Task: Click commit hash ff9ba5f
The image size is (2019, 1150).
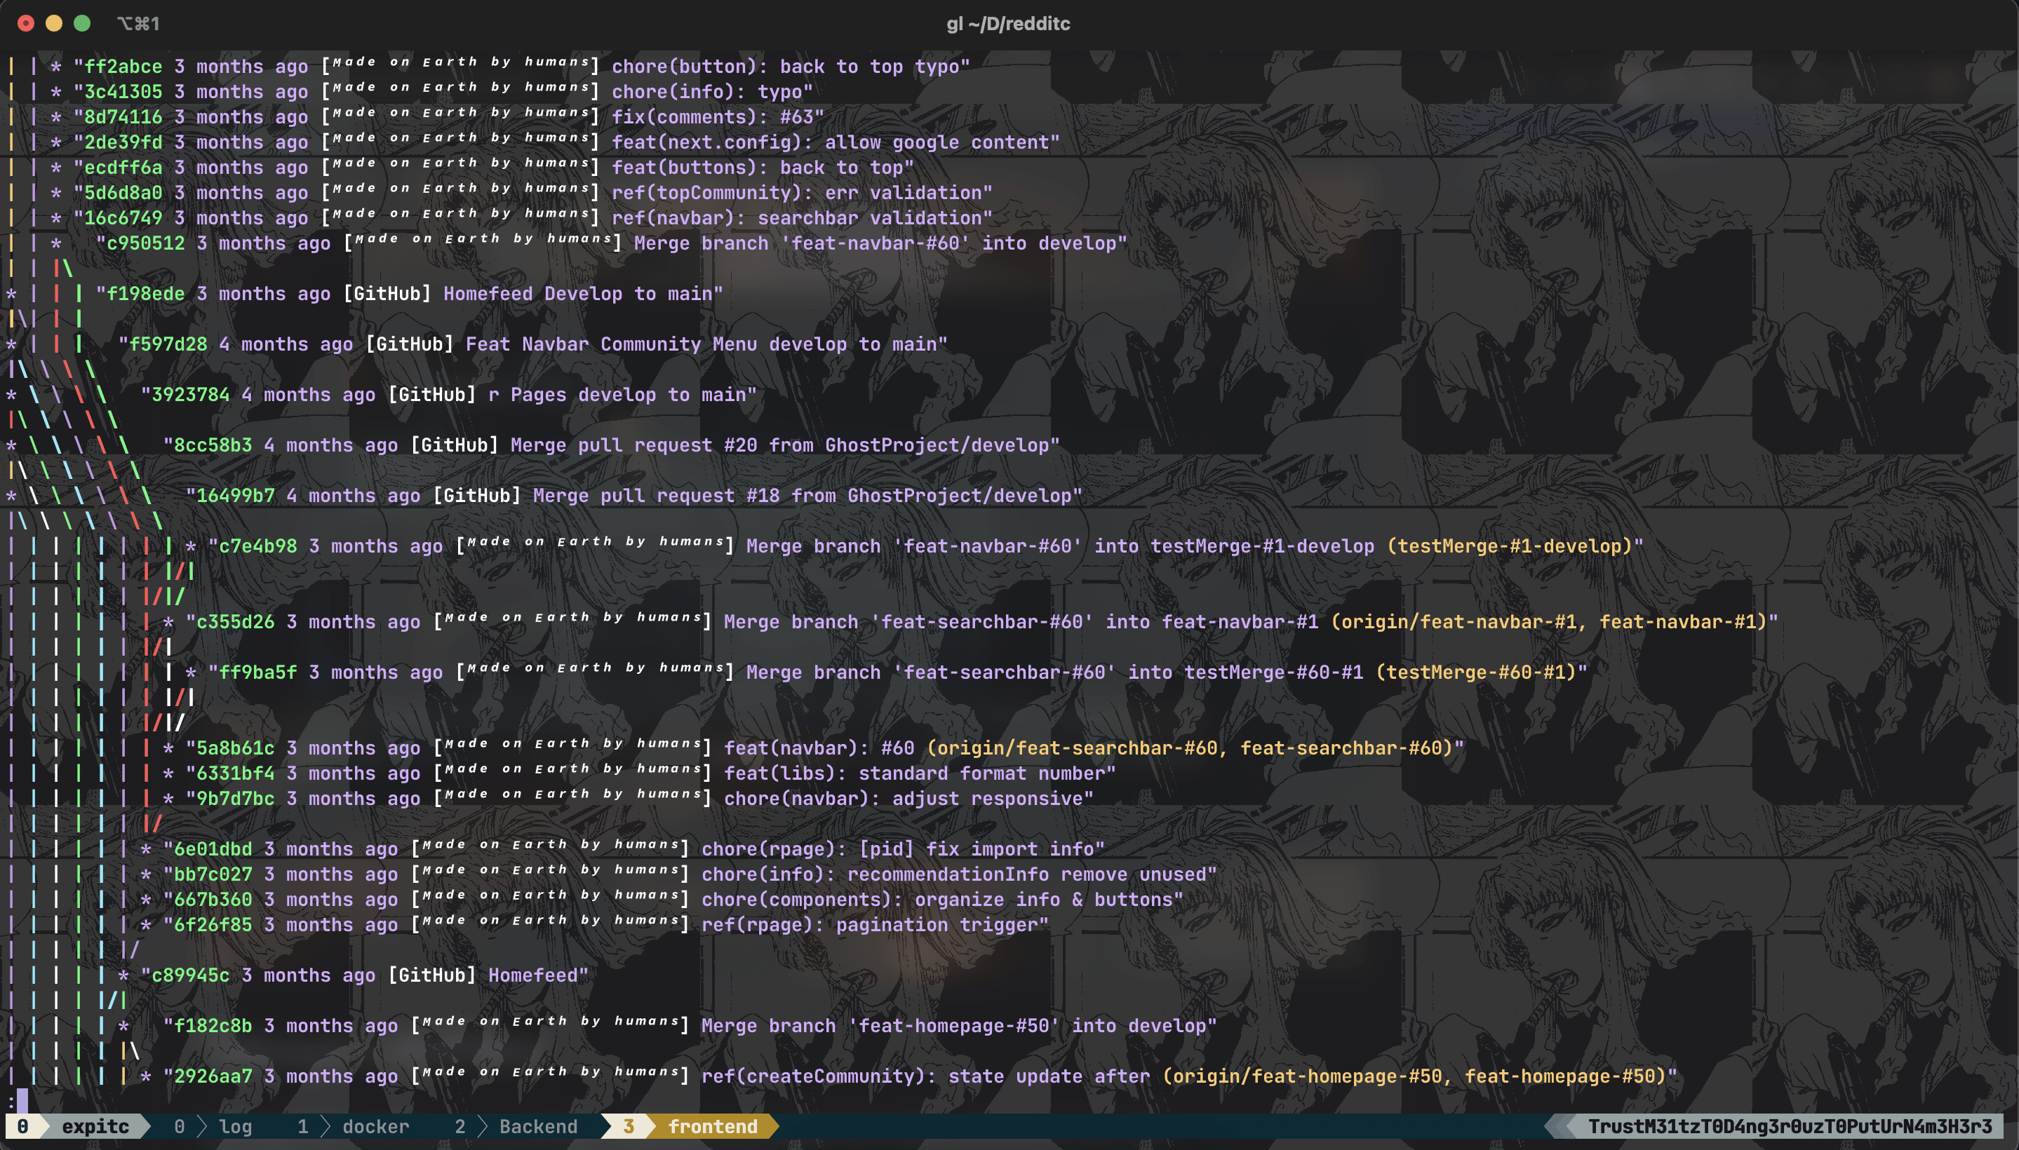Action: click(257, 673)
